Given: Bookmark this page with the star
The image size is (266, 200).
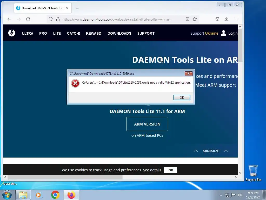Looking at the screenshot, I should click(x=195, y=19).
